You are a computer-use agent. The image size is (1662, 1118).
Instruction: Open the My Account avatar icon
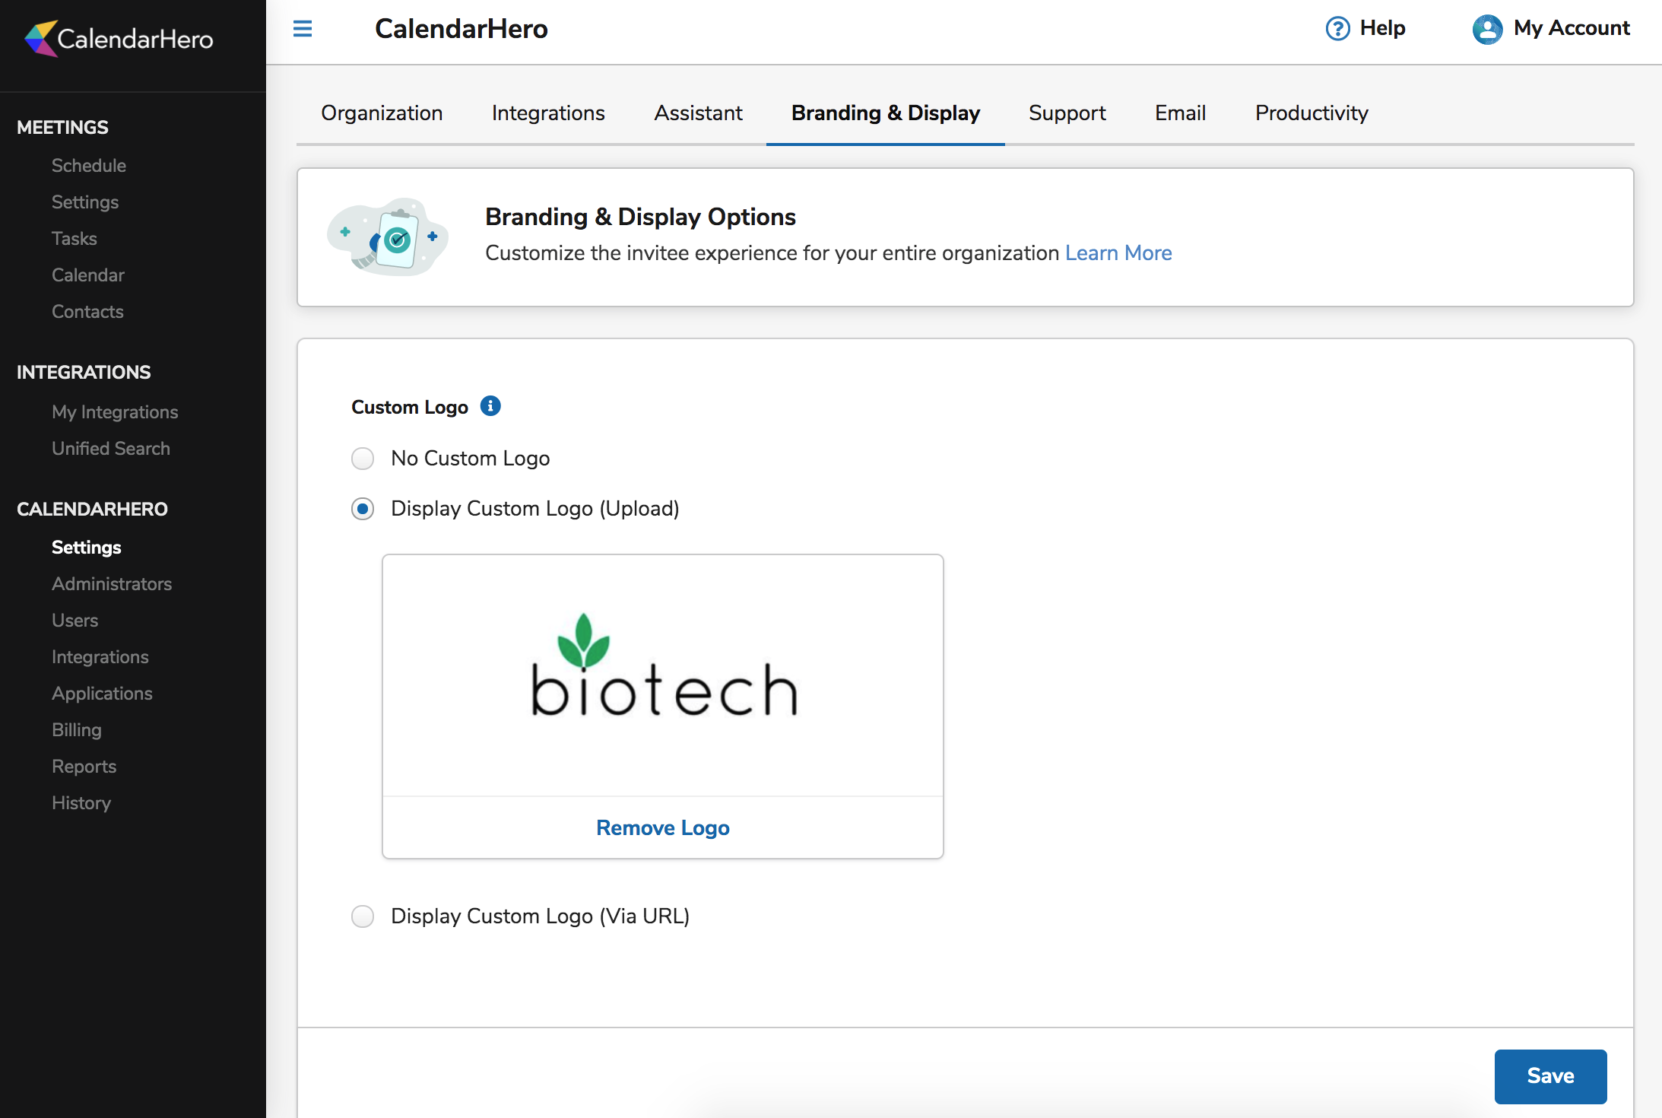pos(1487,29)
